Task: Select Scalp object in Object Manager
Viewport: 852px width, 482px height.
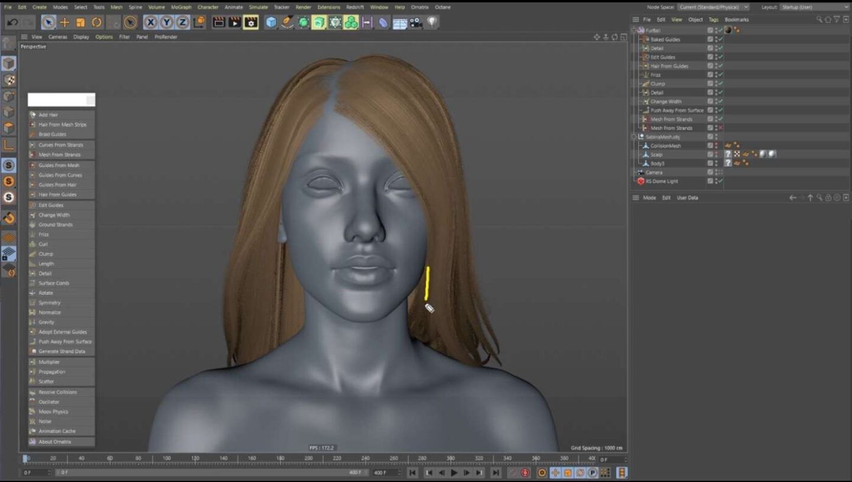Action: click(657, 154)
